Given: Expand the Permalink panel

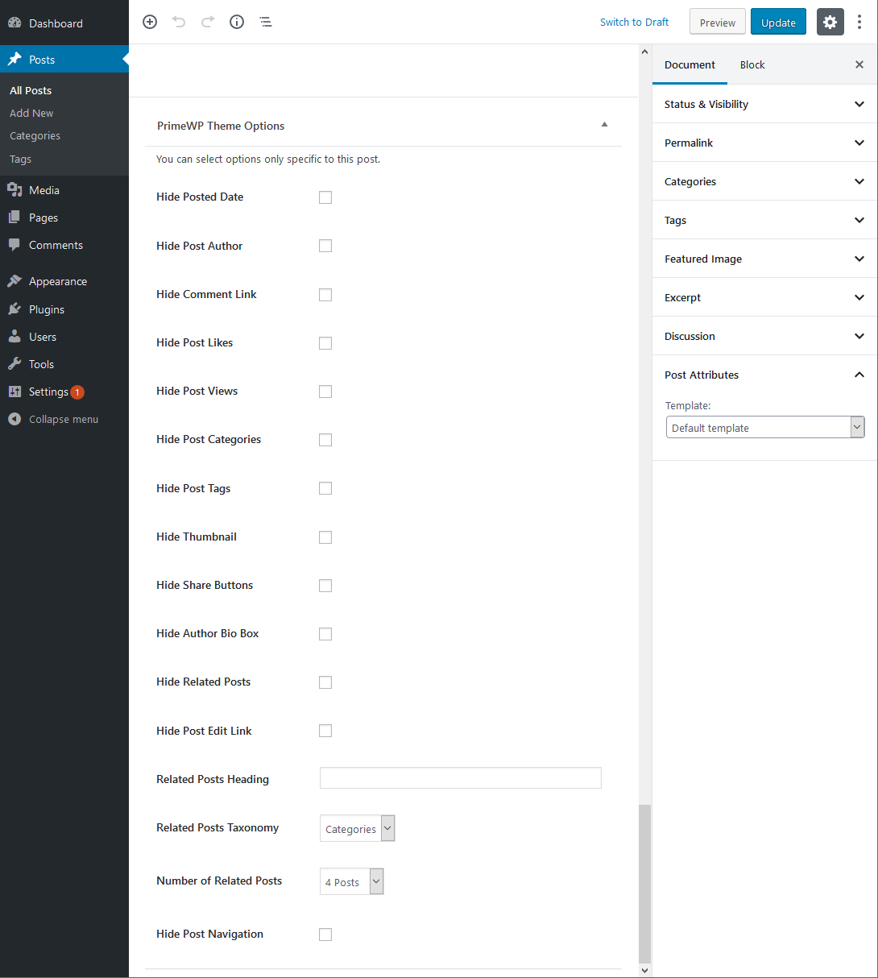Looking at the screenshot, I should pyautogui.click(x=764, y=143).
